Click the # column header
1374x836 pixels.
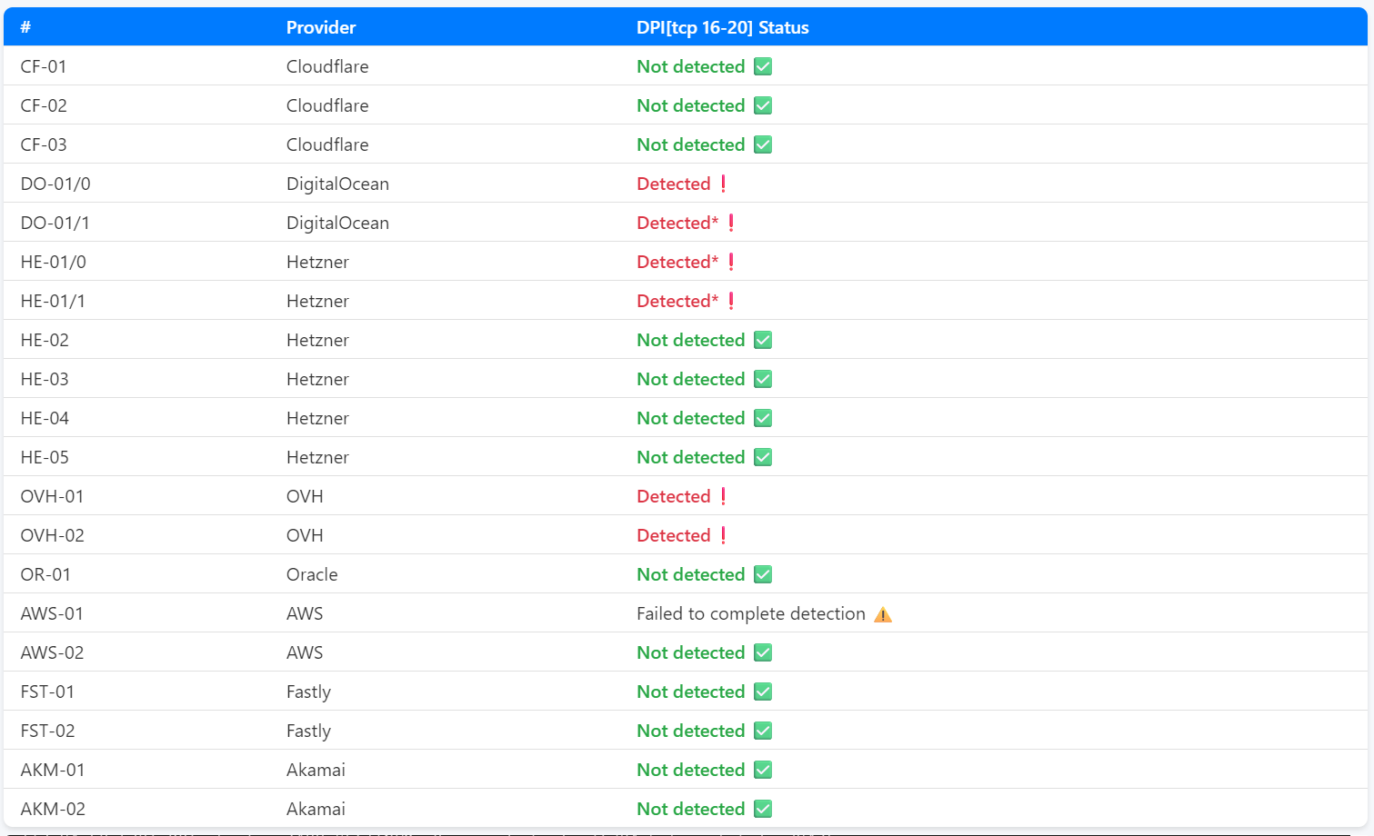point(25,27)
